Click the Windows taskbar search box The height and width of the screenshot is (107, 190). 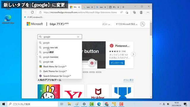pos(33,104)
